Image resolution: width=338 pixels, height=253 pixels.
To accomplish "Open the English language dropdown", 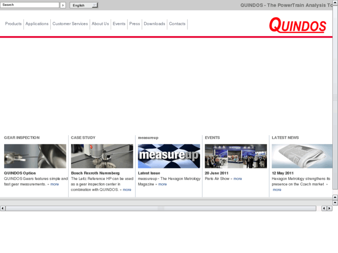I will click(x=84, y=5).
